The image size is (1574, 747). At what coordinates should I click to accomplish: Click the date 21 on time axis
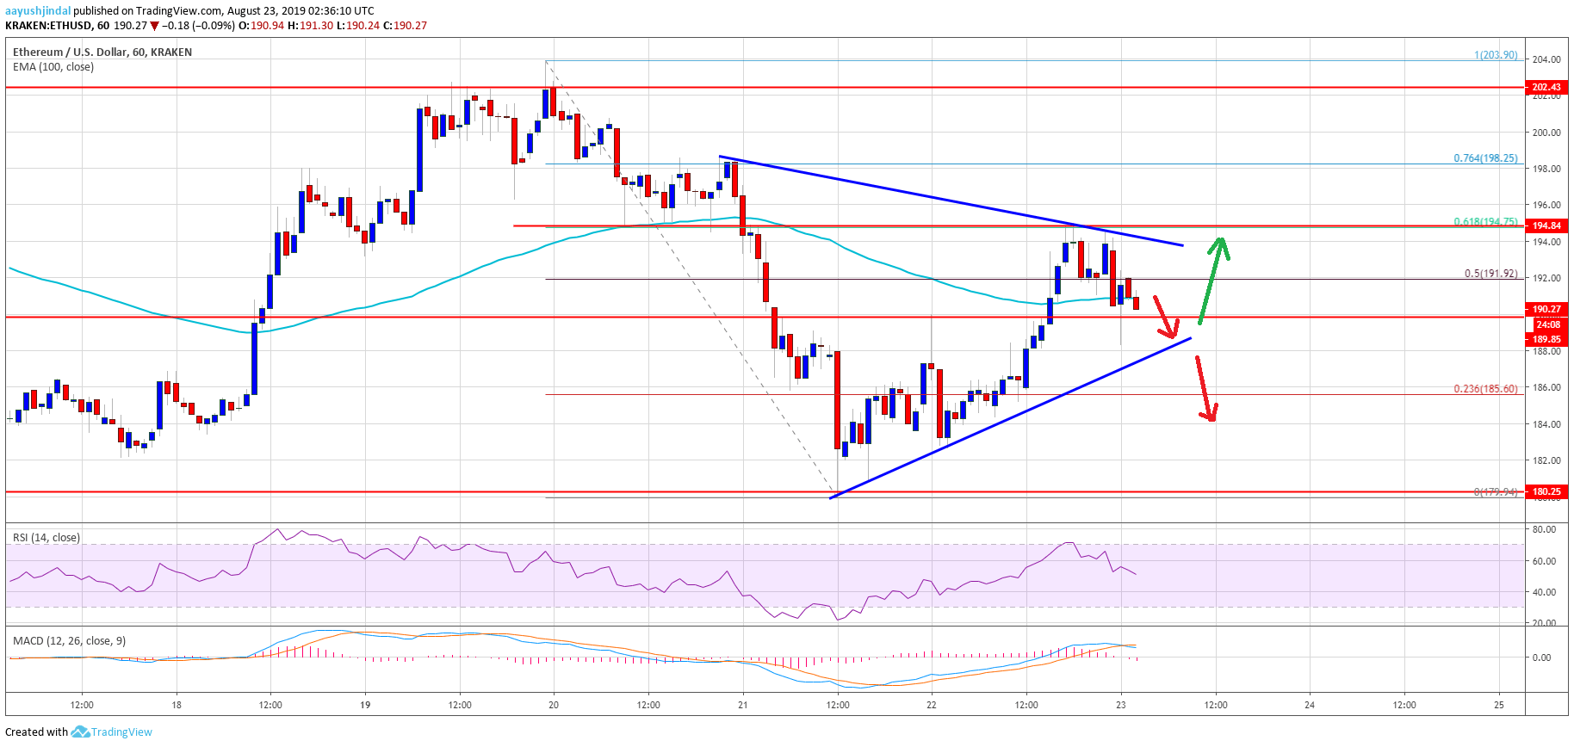[x=742, y=705]
